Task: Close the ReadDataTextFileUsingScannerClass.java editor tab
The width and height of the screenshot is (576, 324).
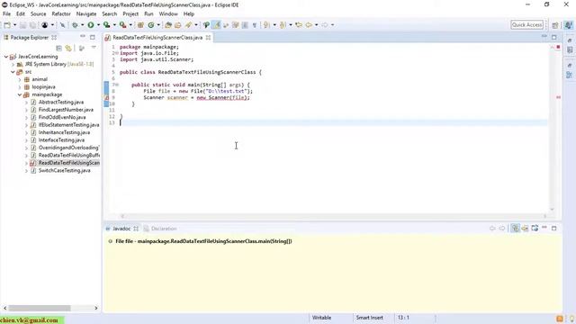Action: pos(208,38)
